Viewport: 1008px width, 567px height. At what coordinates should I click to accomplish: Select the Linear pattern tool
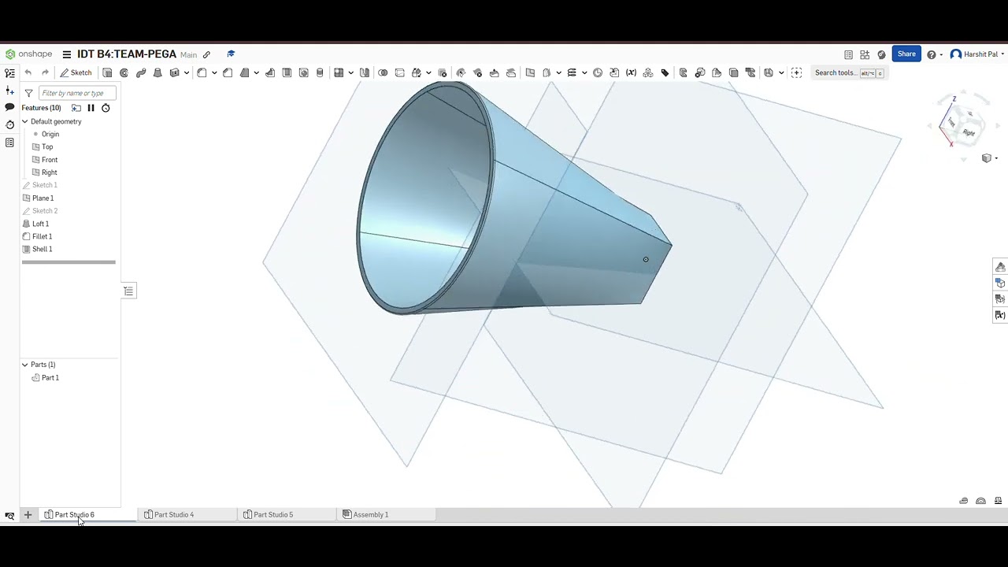(339, 72)
